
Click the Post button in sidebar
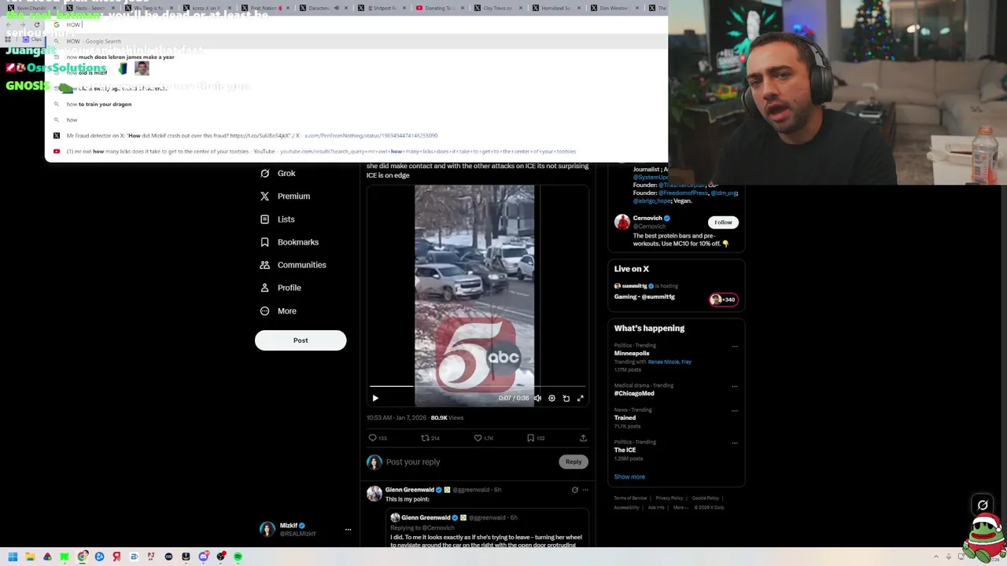point(301,340)
